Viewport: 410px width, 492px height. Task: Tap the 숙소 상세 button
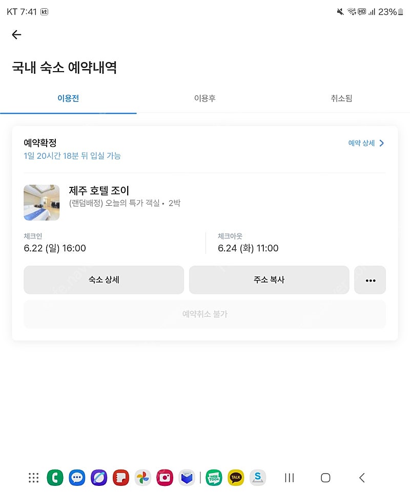[x=104, y=280]
